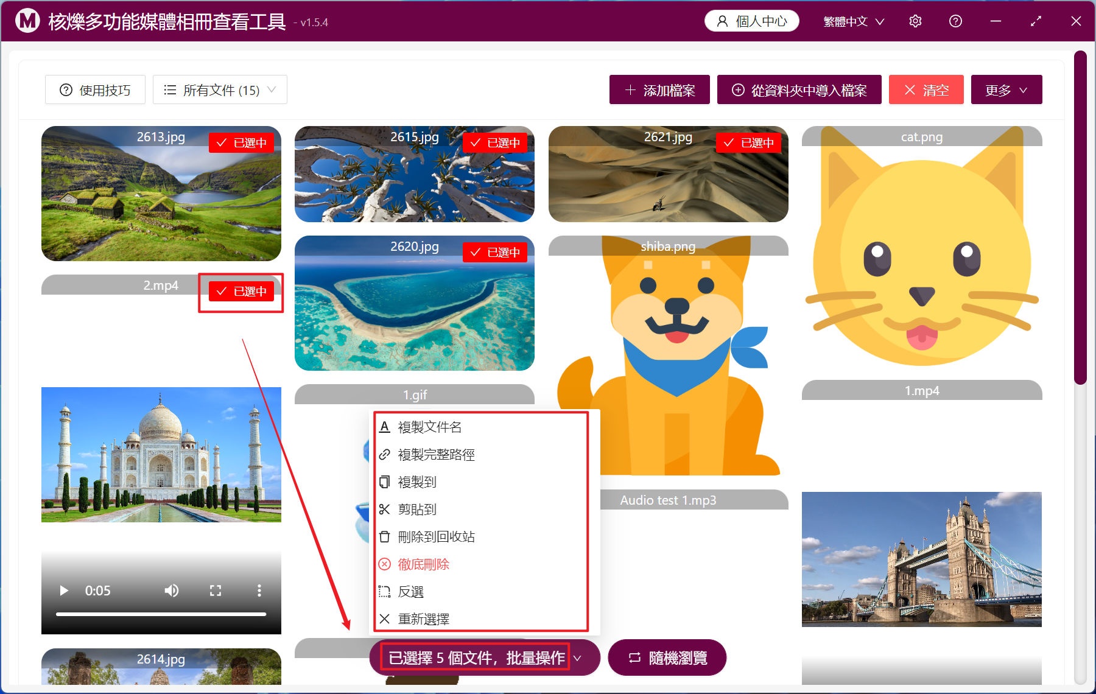Viewport: 1096px width, 694px height.
Task: Click the M app logo
Action: [x=27, y=21]
